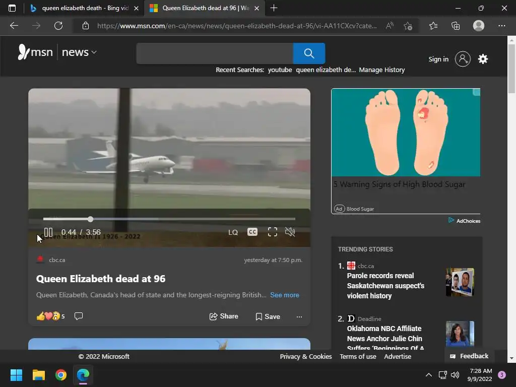This screenshot has width=516, height=387.
Task: Click the Sign in link
Action: (x=438, y=59)
